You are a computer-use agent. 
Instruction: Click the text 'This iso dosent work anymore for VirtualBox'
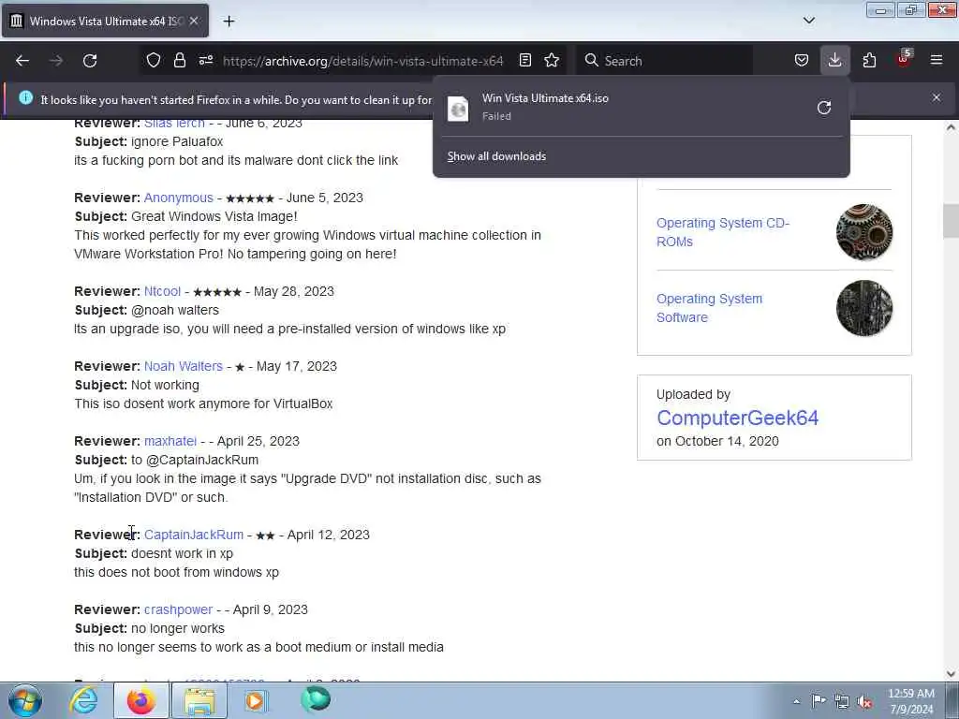click(x=203, y=404)
